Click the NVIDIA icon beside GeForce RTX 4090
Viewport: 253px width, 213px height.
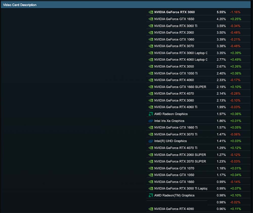pos(151,209)
